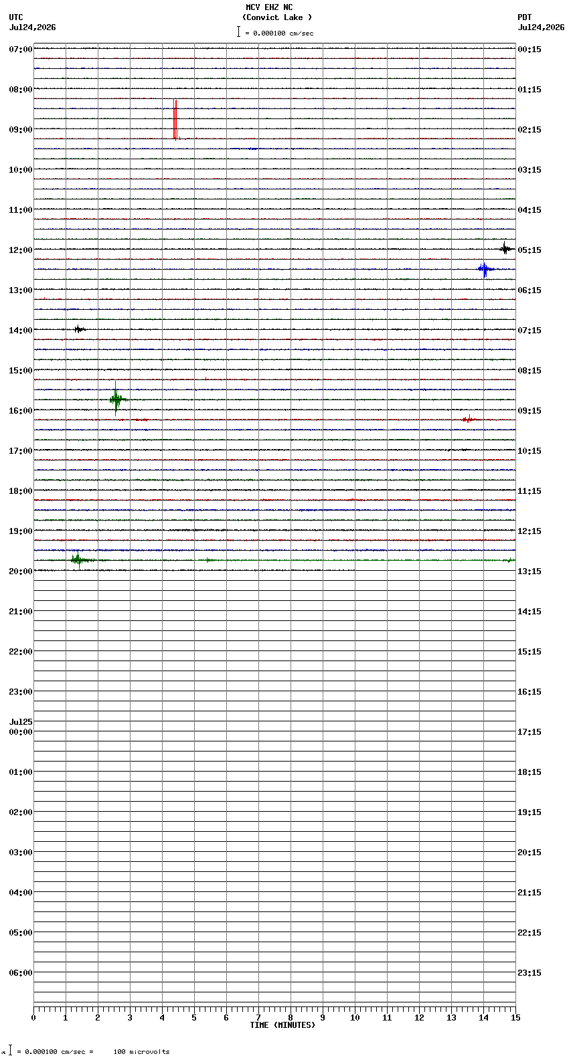The width and height of the screenshot is (569, 1060).
Task: Click the 21:15 PDT time label
Action: 530,893
